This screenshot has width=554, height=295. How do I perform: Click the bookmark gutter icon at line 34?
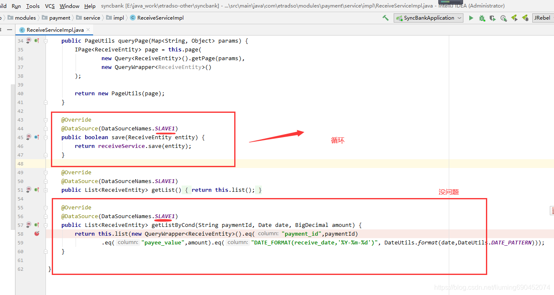click(28, 41)
